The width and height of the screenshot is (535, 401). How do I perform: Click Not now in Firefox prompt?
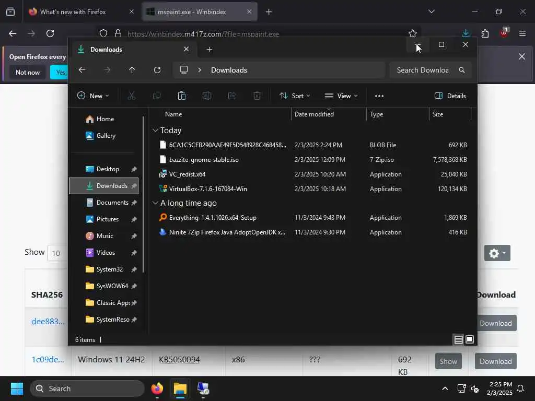[x=28, y=72]
